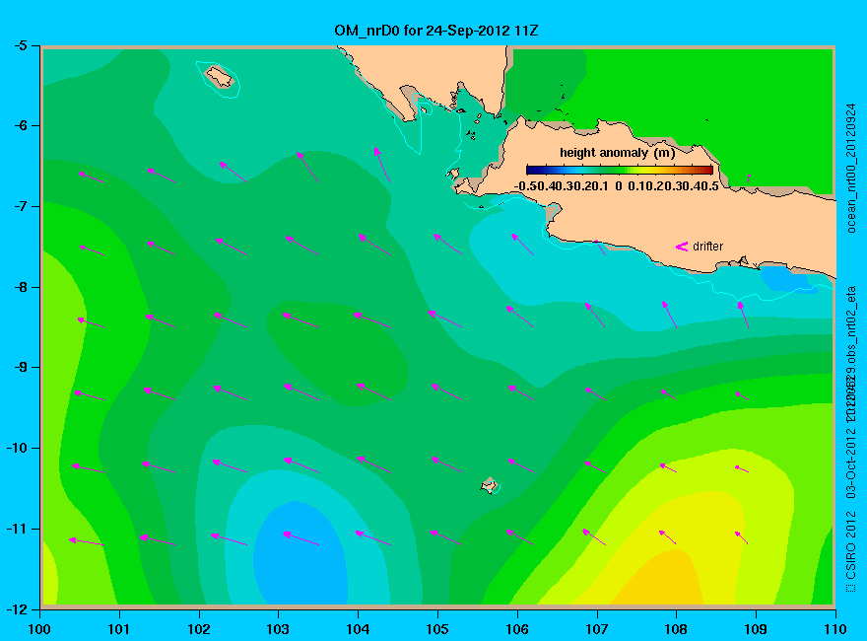The width and height of the screenshot is (867, 641).
Task: Click the plot title 'OM_nrD0 for 24-Sep-2012 11Z'
Action: 435,31
